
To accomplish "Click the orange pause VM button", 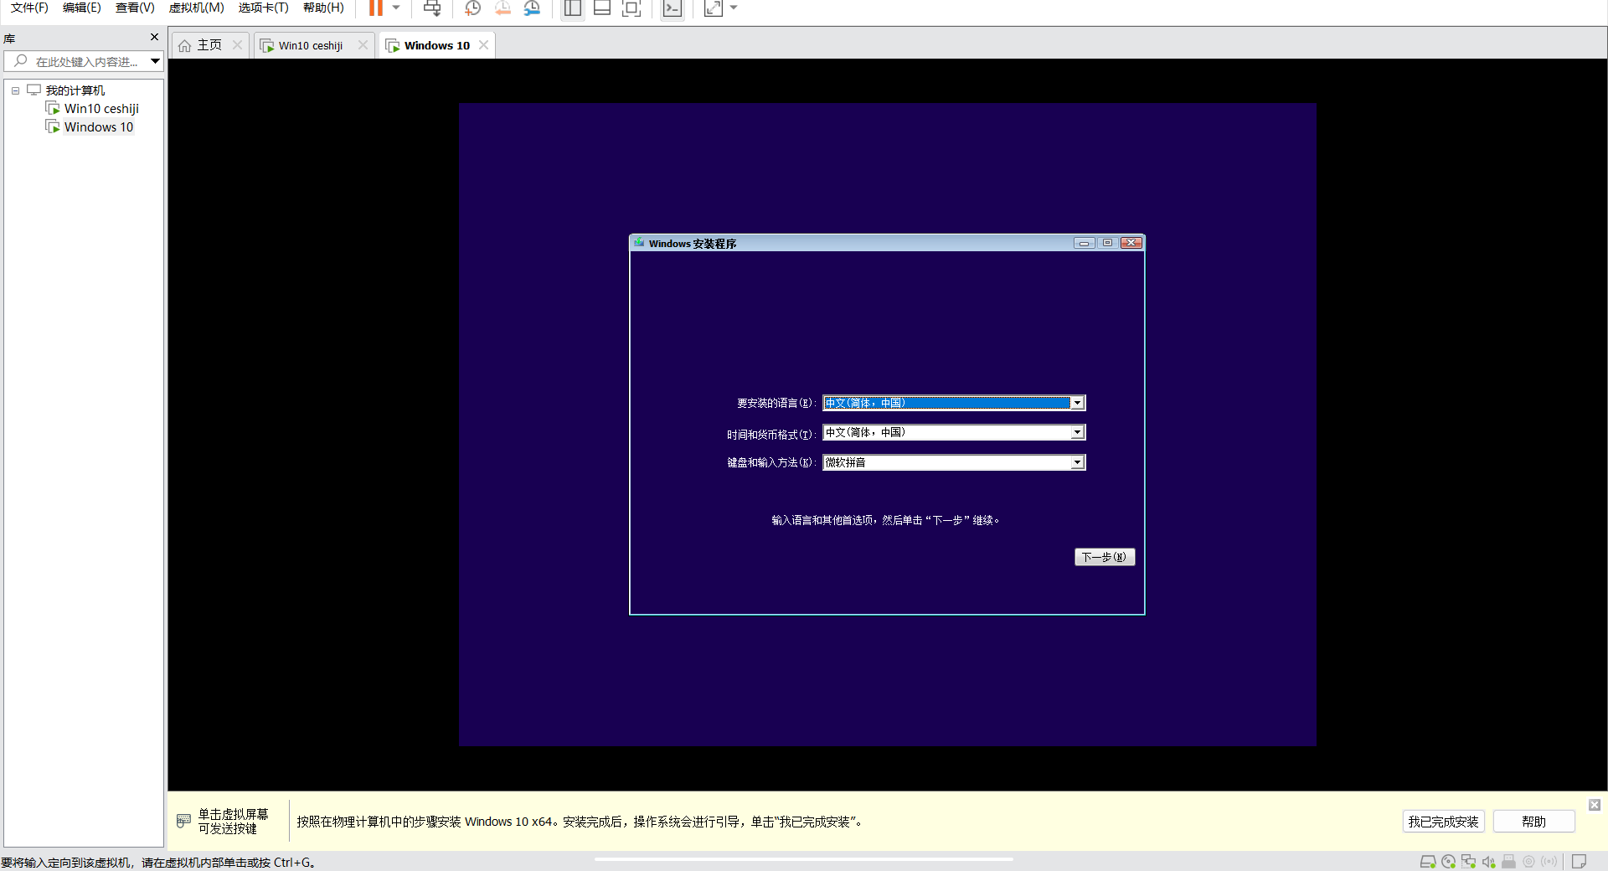I will [375, 8].
